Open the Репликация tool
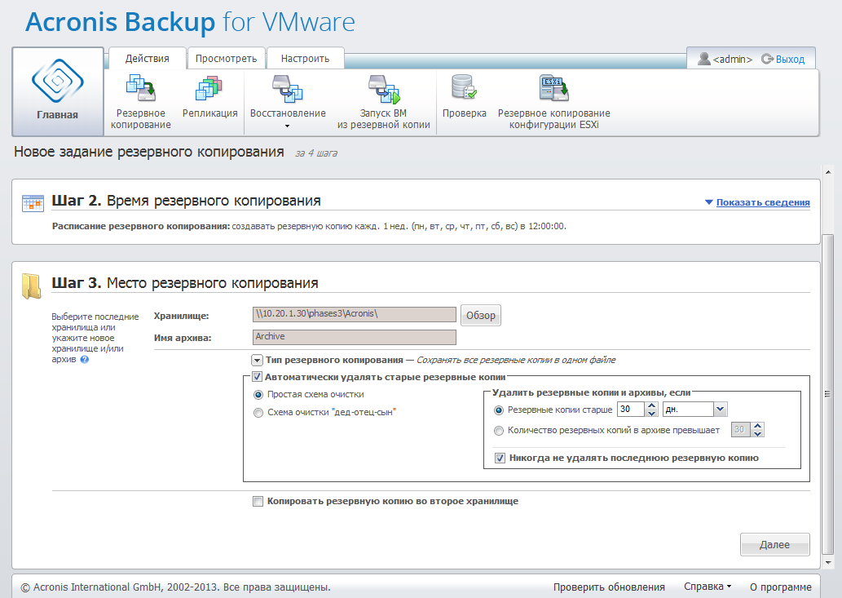This screenshot has height=598, width=842. 210,97
